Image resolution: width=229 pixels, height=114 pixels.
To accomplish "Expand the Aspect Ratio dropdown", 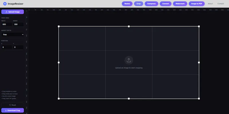I will (x=13, y=34).
